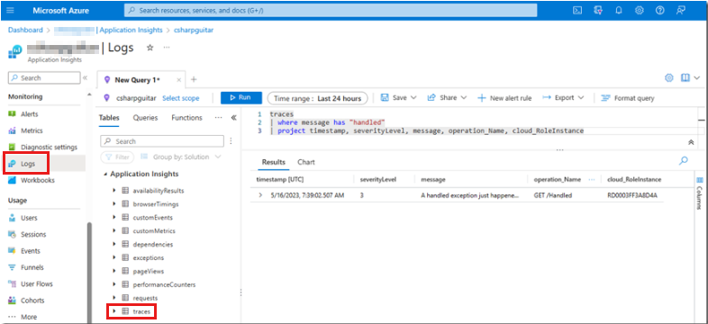708x324 pixels.
Task: Open portal settings gear in header
Action: pyautogui.click(x=640, y=11)
